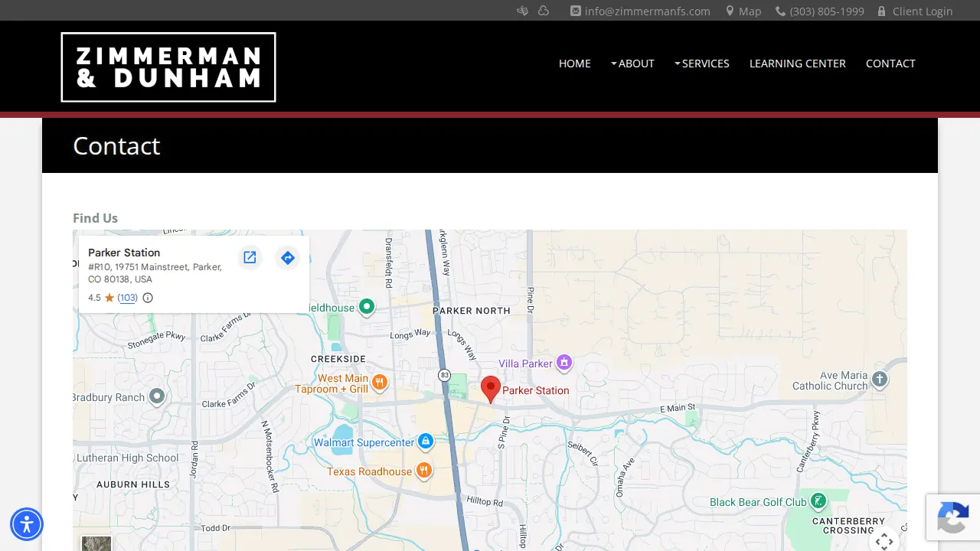Click the CREEKSIDE neighborhood label
Image resolution: width=980 pixels, height=551 pixels.
[338, 358]
